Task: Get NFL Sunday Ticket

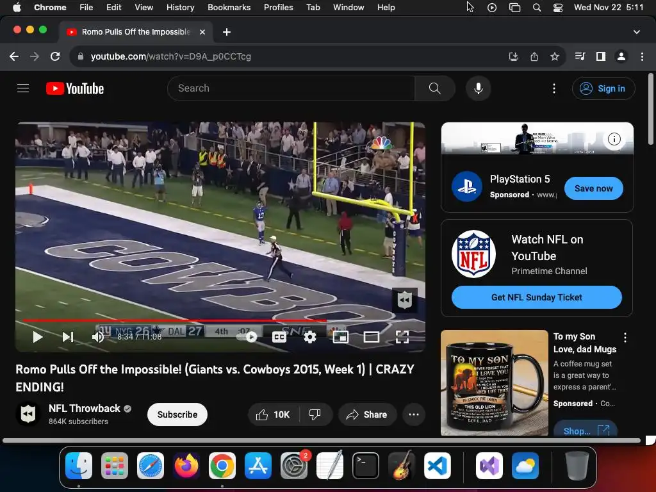Action: click(x=536, y=297)
